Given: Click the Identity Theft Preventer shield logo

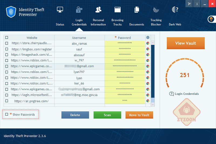Looking at the screenshot, I should [x=11, y=12].
